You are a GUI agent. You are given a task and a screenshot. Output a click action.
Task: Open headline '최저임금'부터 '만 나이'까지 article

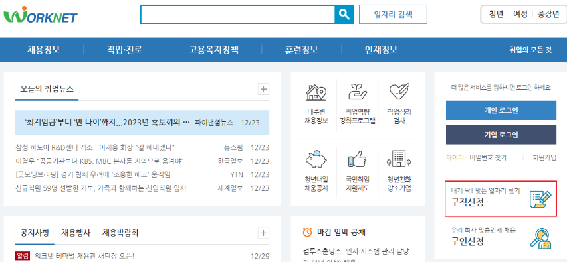tap(108, 122)
